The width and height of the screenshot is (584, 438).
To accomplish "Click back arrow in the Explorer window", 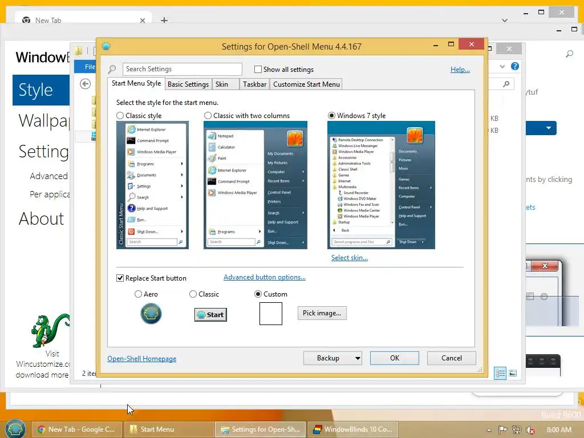I will click(x=86, y=84).
